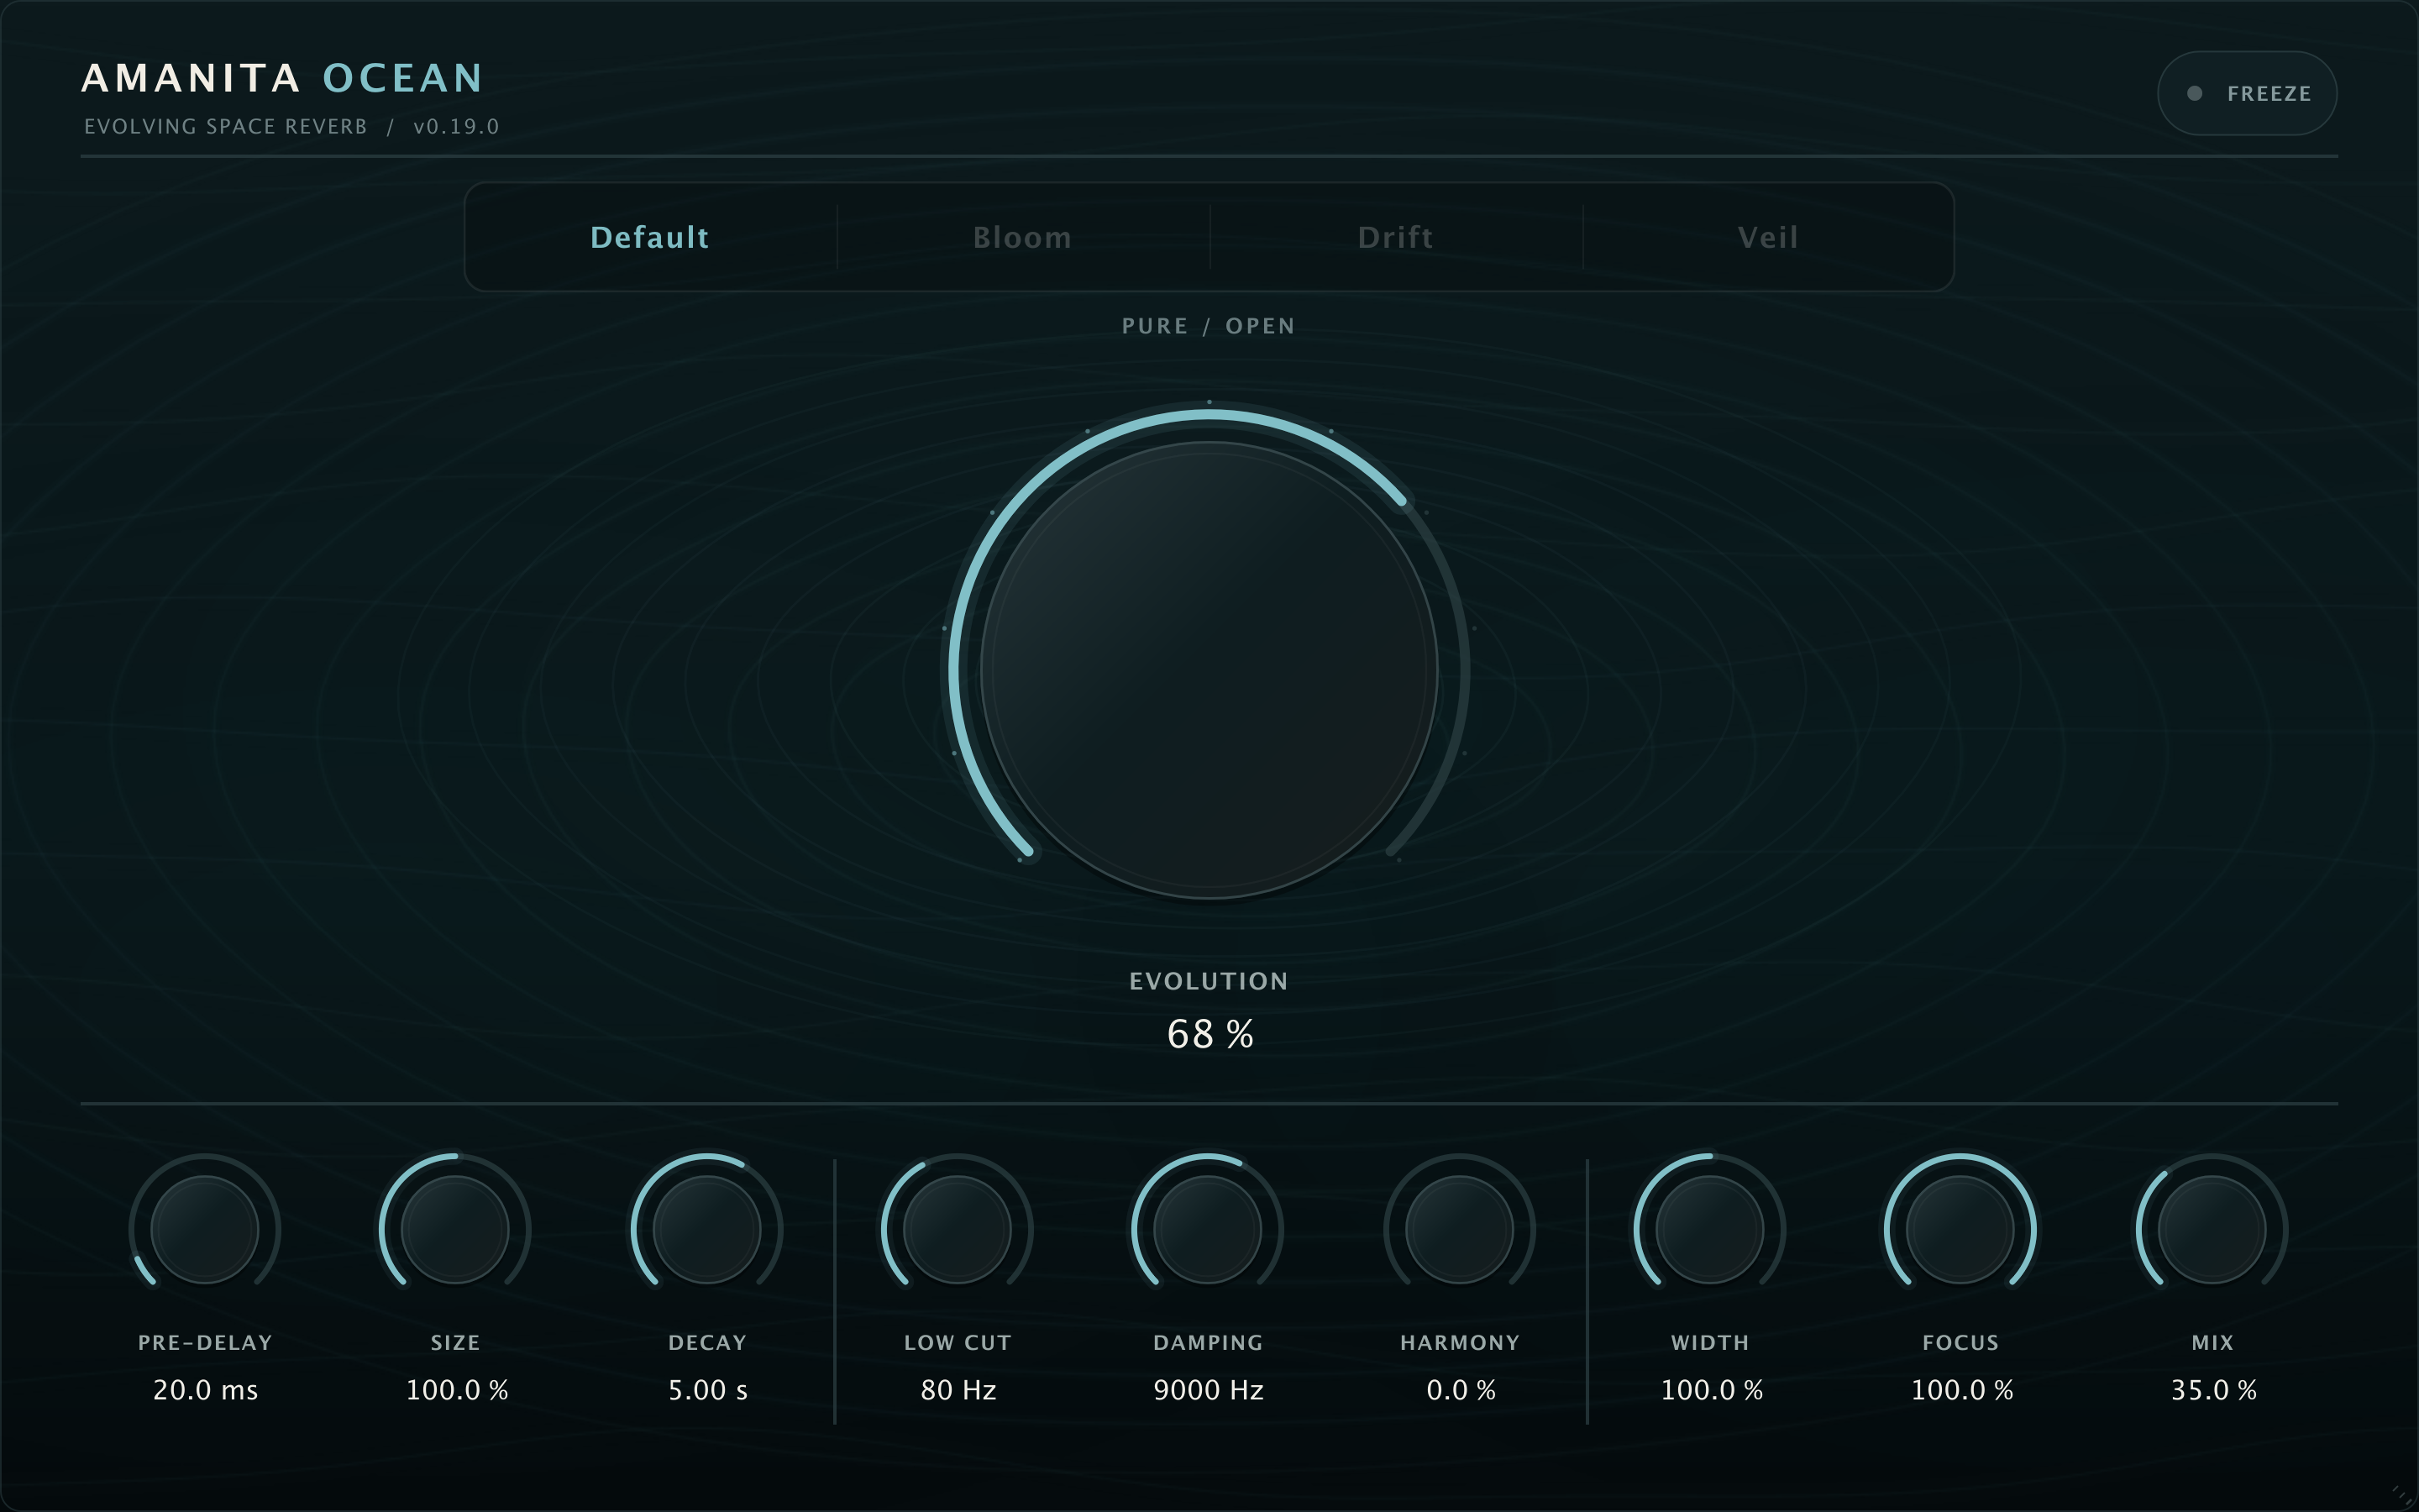The height and width of the screenshot is (1512, 2419).
Task: Click the EVOLUTION label text
Action: click(x=1209, y=981)
